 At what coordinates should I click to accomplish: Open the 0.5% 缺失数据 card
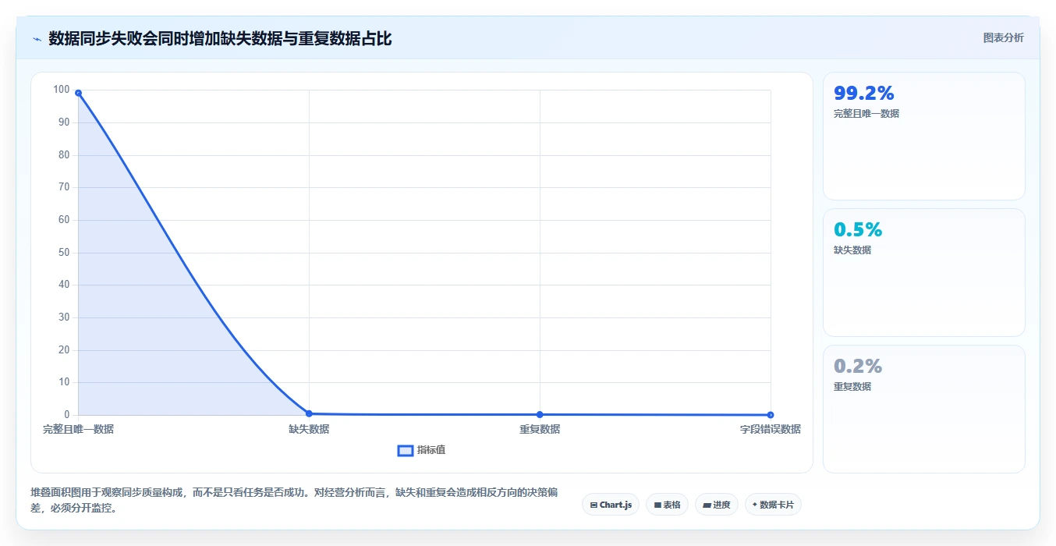923,272
